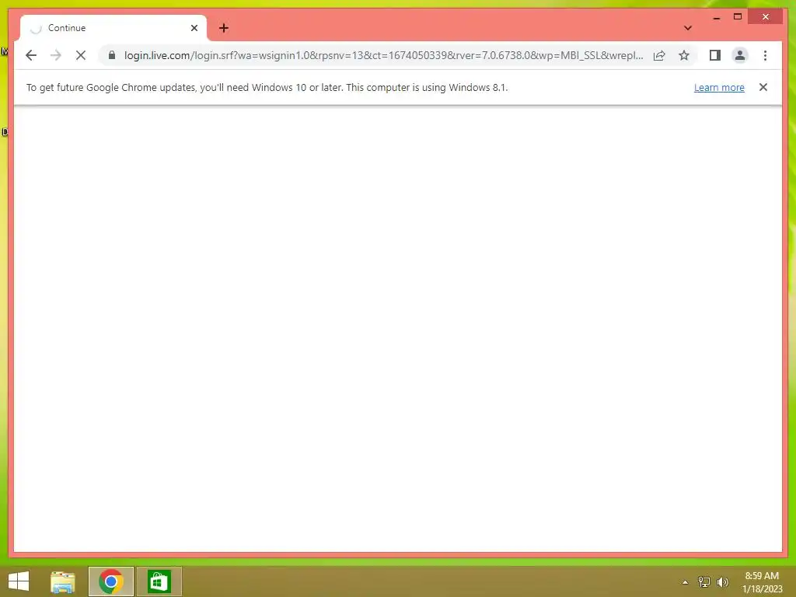The width and height of the screenshot is (796, 597).
Task: Open the clock showing 8:59 AM
Action: pyautogui.click(x=762, y=582)
